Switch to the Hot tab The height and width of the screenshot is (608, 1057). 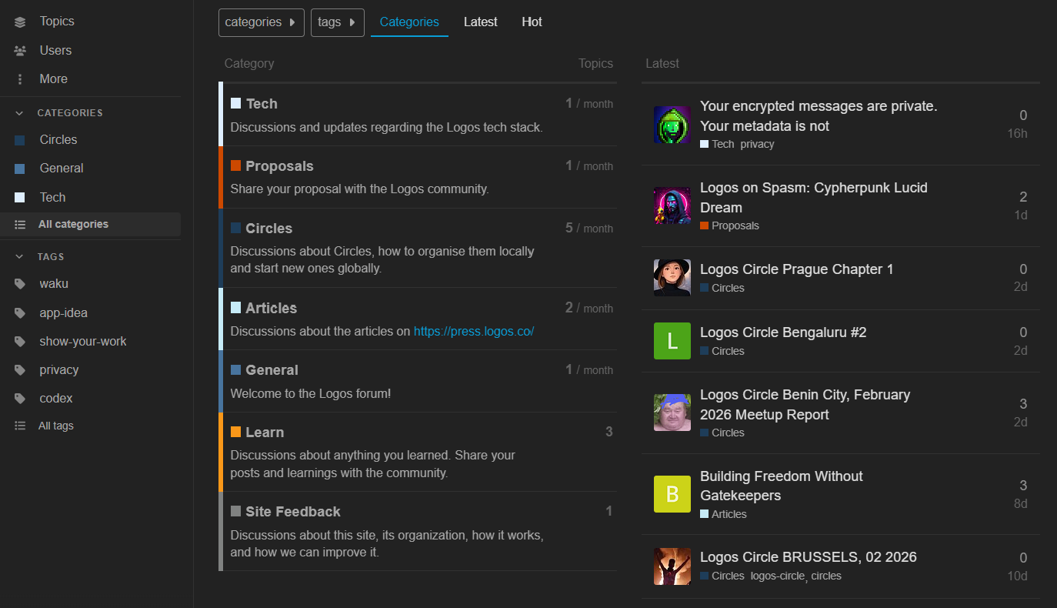[x=532, y=22]
